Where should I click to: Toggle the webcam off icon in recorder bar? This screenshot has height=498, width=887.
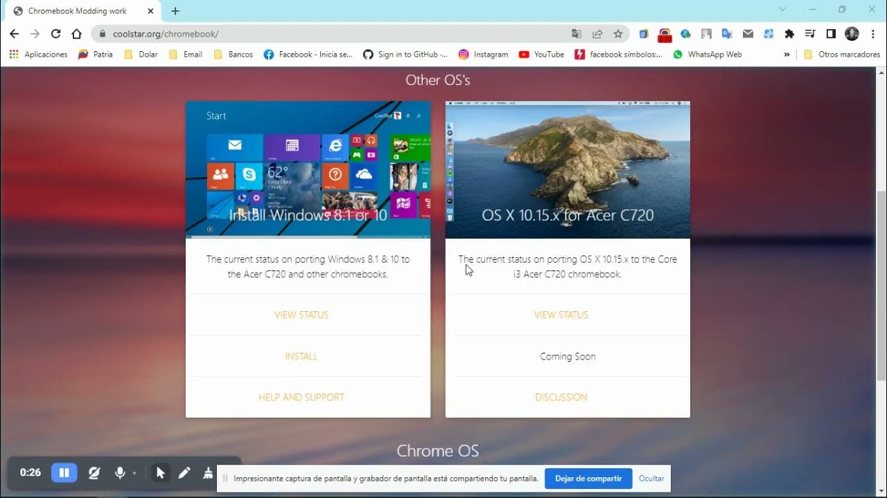tap(94, 473)
